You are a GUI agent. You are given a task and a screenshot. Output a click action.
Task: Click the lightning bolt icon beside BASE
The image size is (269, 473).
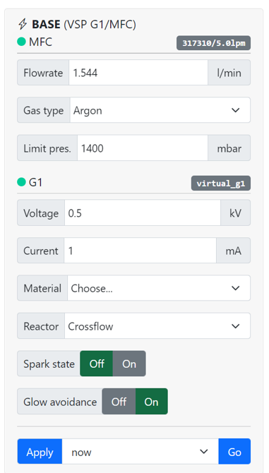(x=23, y=24)
